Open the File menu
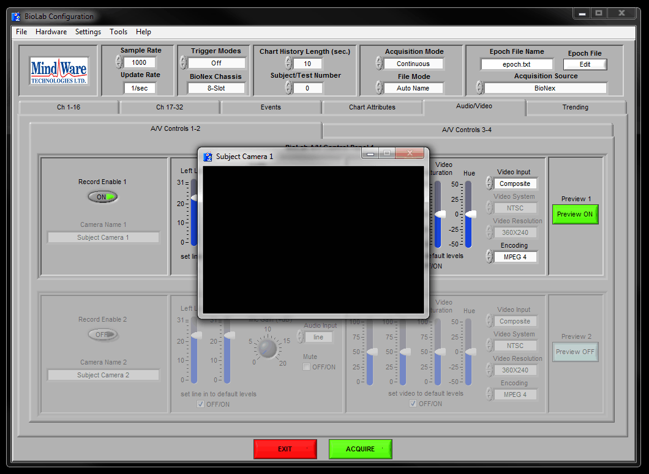Image resolution: width=649 pixels, height=474 pixels. click(x=21, y=32)
